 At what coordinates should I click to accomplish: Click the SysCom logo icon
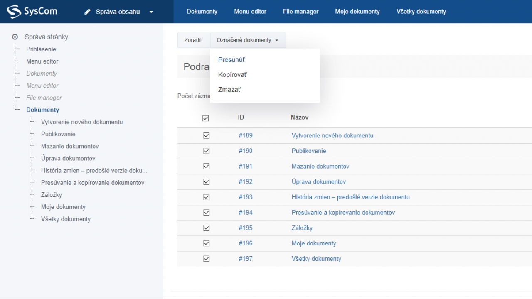(x=14, y=12)
